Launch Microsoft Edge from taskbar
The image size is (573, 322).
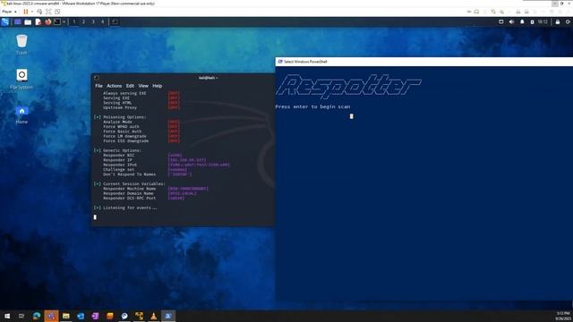point(37,316)
